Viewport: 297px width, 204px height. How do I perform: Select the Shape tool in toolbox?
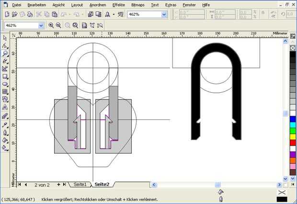click(5, 46)
